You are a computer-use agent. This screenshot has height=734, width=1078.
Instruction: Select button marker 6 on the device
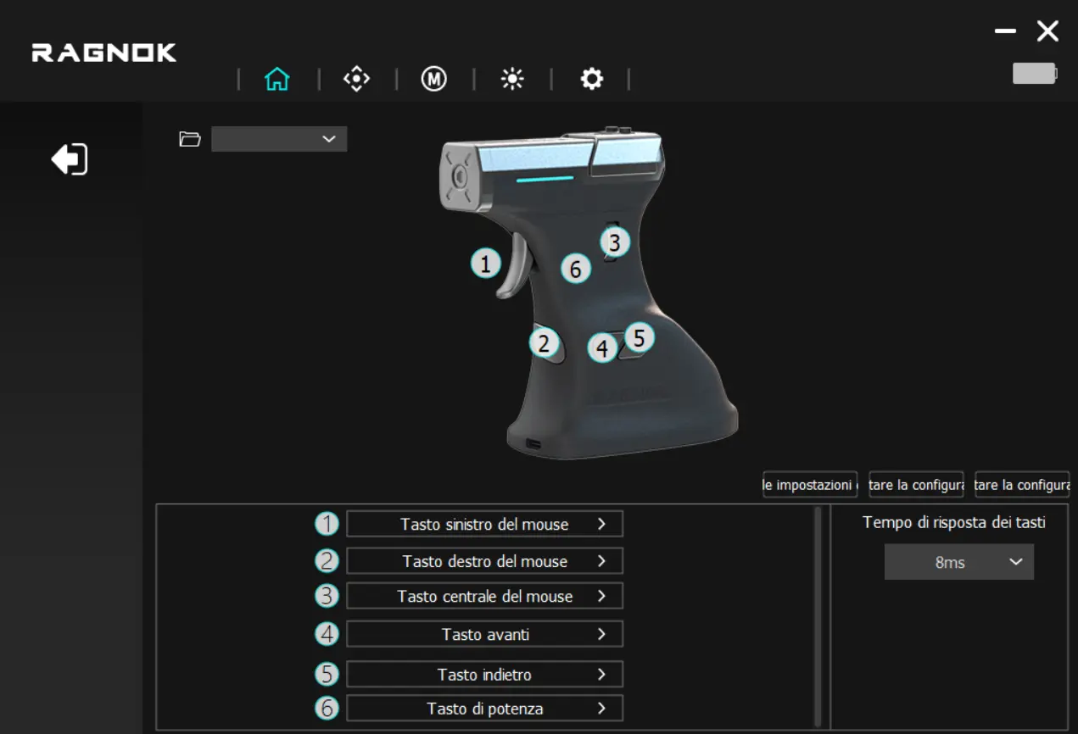tap(575, 270)
